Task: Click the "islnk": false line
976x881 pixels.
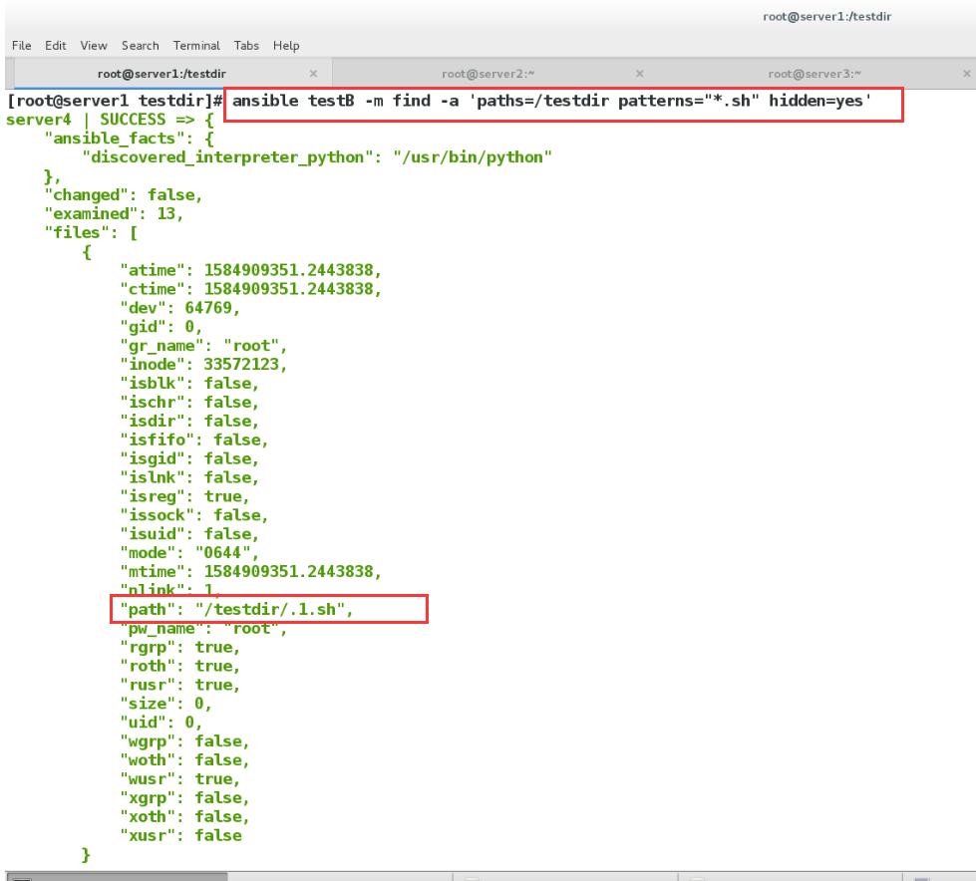Action: [x=189, y=477]
